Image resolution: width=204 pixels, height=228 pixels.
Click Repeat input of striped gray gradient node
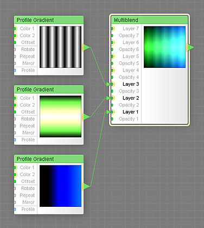(15, 56)
